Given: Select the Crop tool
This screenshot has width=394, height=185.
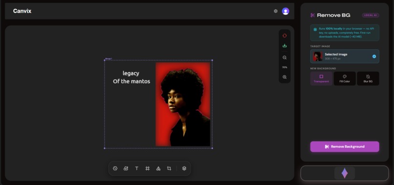Looking at the screenshot, I should point(169,168).
